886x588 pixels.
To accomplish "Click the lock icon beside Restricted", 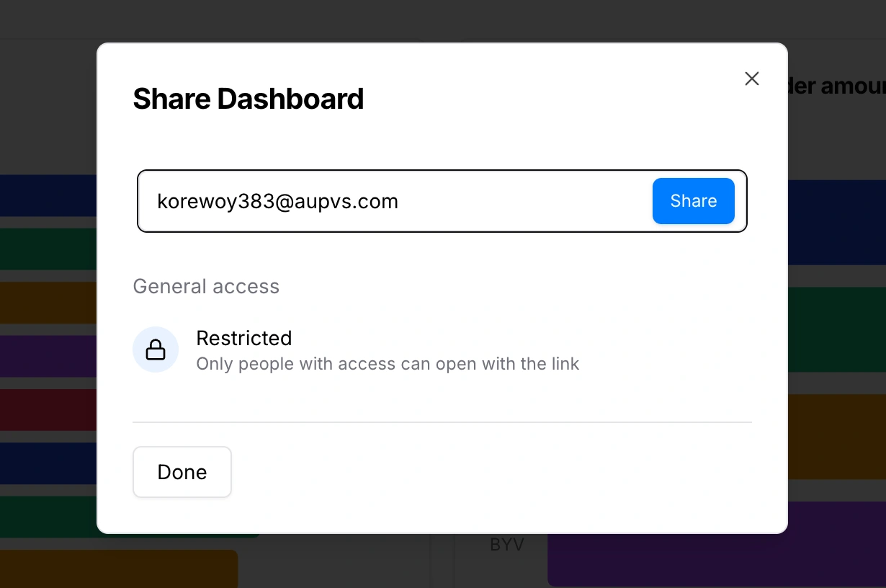I will 156,349.
